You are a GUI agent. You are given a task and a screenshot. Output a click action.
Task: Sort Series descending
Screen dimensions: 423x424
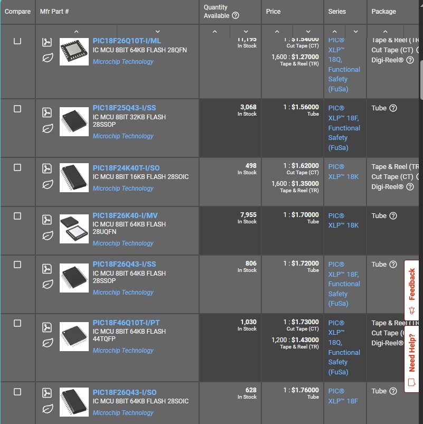coord(355,32)
